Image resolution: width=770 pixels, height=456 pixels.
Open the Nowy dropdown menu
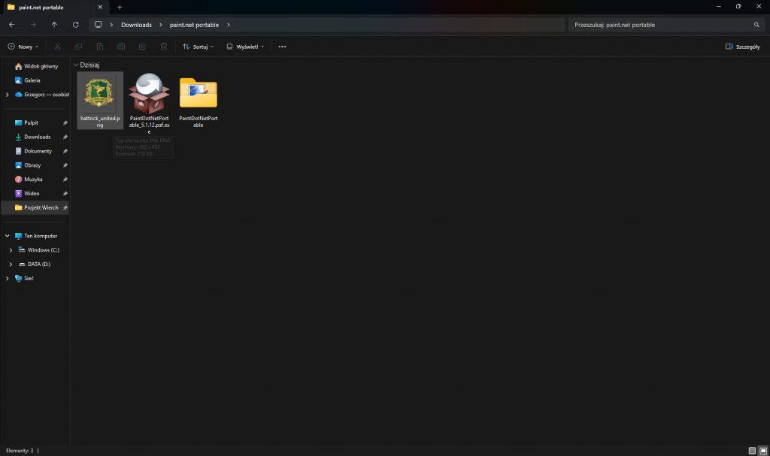pos(23,47)
